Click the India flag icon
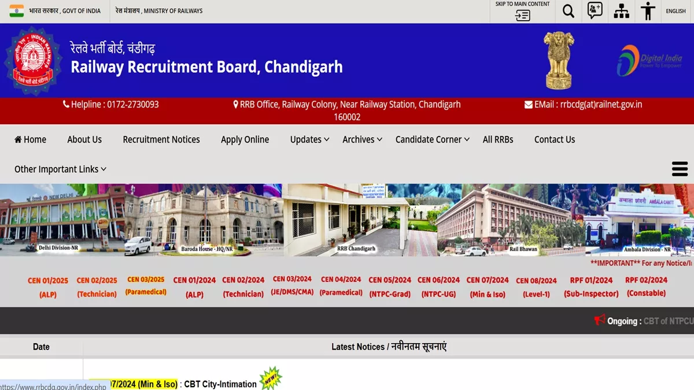 [x=17, y=11]
